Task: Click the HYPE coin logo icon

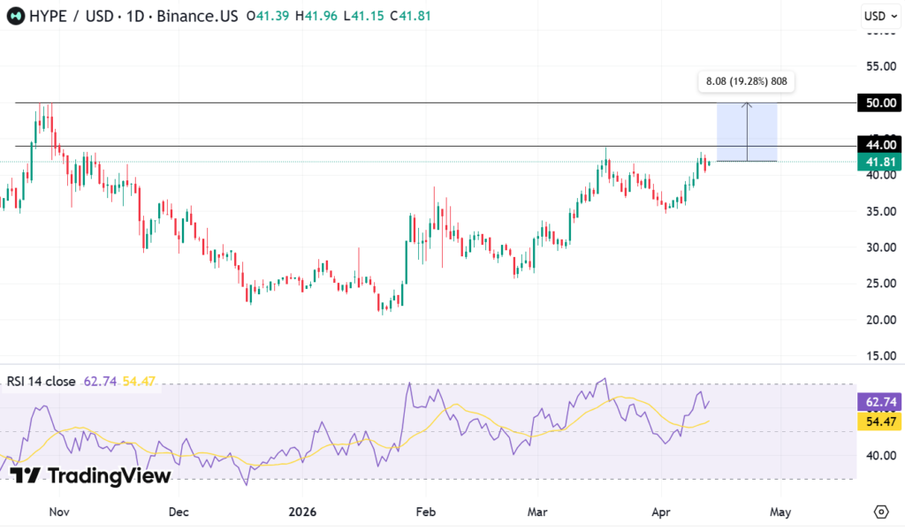Action: click(15, 16)
